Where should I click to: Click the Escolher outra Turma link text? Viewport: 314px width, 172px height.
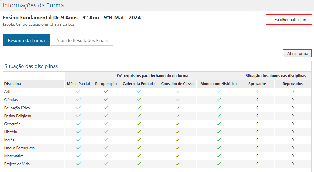point(292,20)
